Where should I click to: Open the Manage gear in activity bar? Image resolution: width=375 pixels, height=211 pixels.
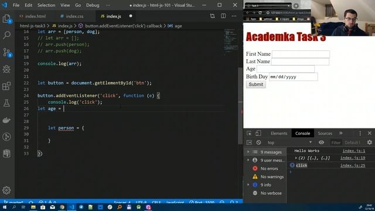pyautogui.click(x=6, y=190)
